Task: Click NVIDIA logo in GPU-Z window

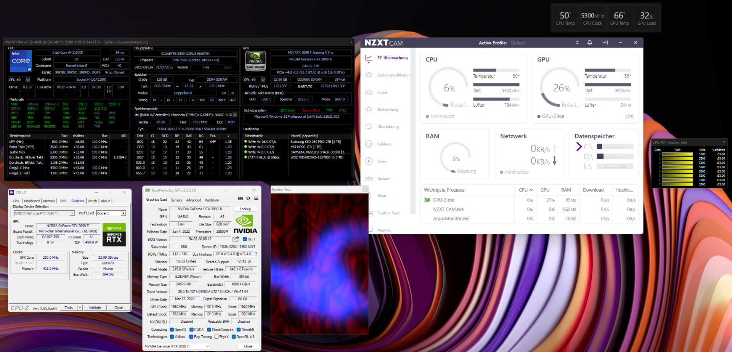Action: point(245,224)
